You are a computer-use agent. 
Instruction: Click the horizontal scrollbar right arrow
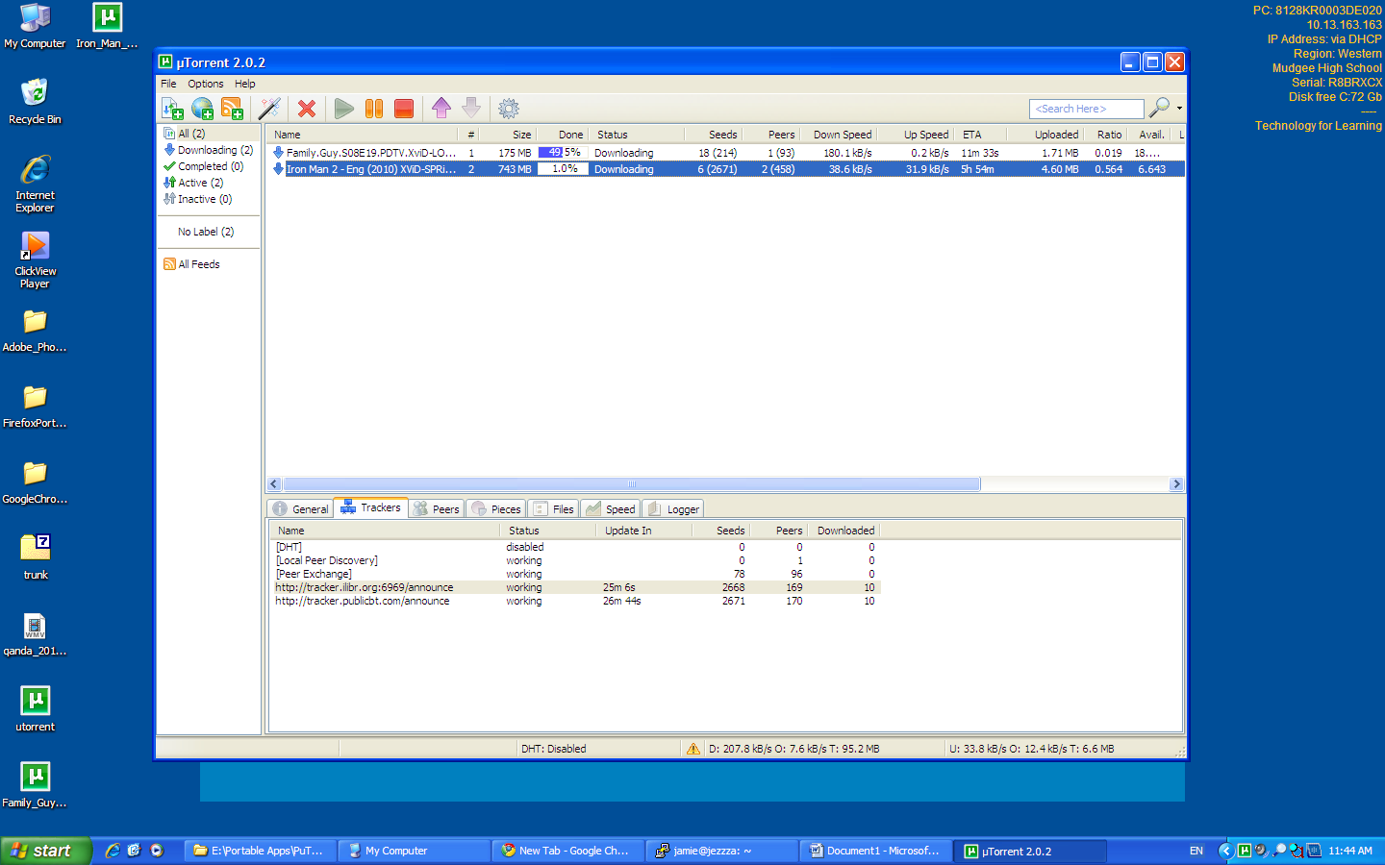click(x=1176, y=484)
